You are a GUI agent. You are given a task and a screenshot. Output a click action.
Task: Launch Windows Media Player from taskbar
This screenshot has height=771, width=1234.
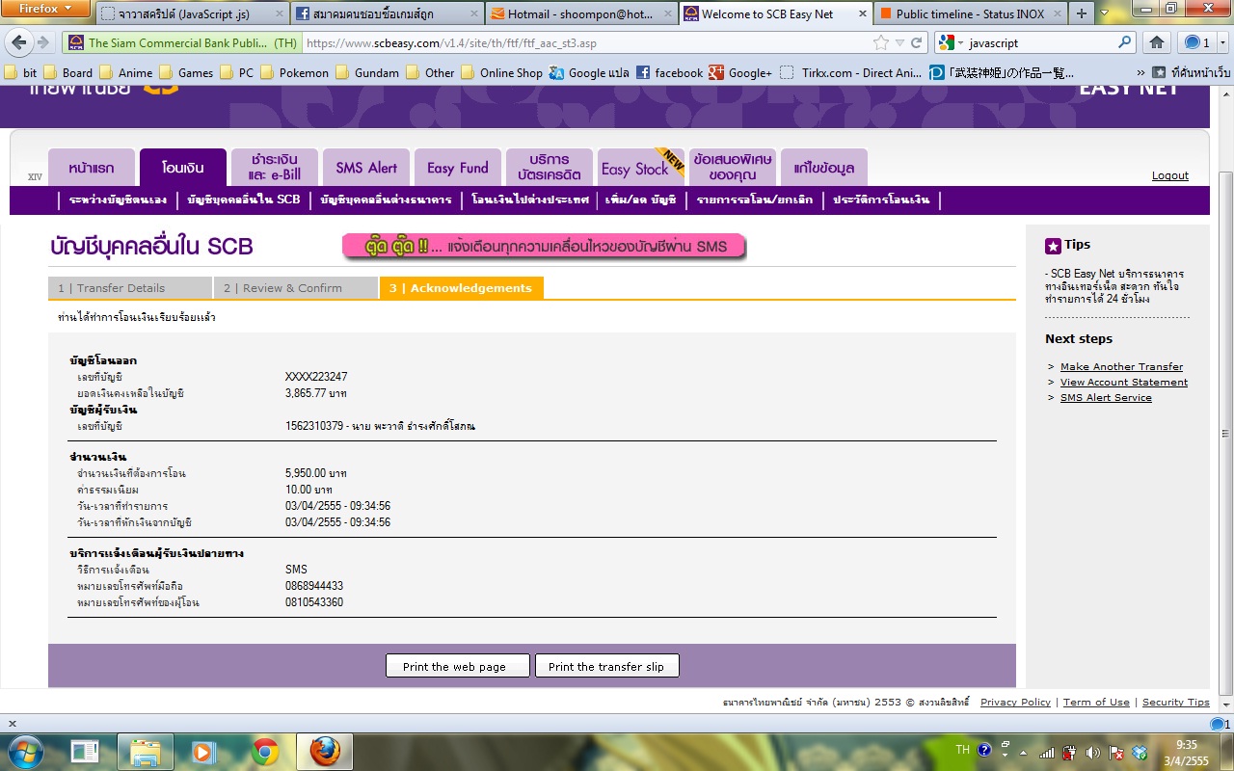pos(203,752)
